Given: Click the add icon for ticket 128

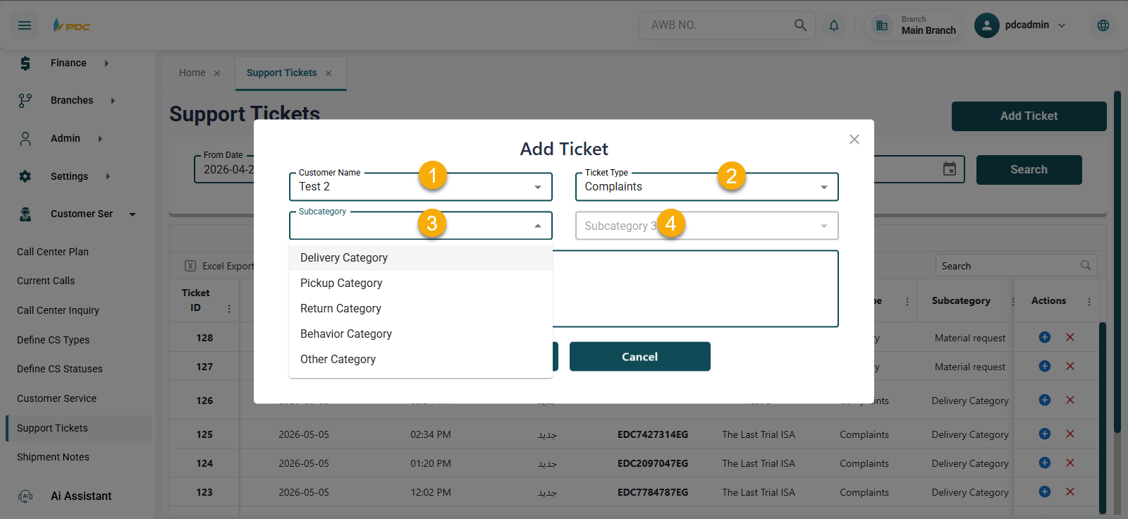Looking at the screenshot, I should pos(1045,337).
